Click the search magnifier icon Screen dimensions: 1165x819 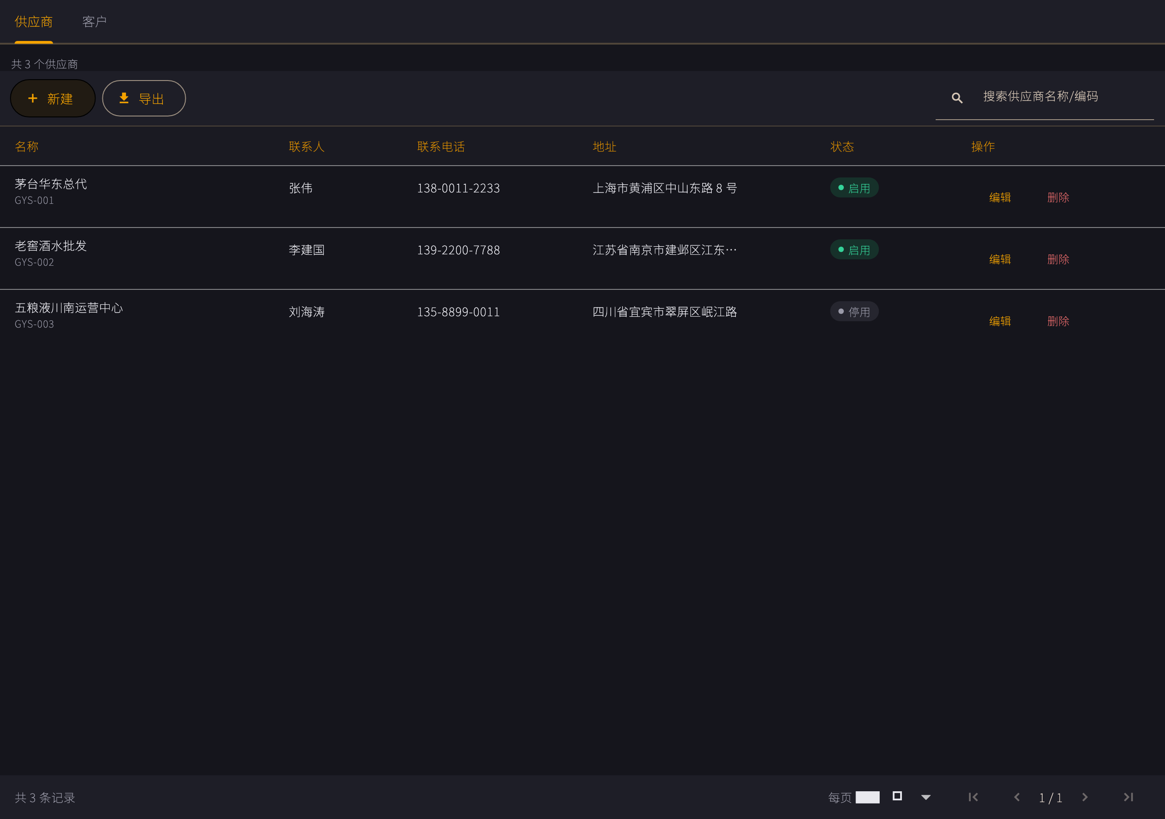(957, 98)
